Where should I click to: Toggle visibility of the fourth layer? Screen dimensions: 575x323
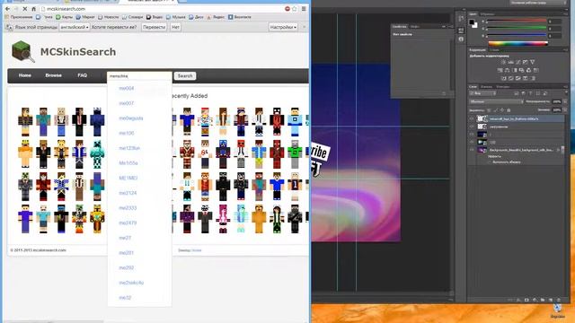pyautogui.click(x=472, y=142)
